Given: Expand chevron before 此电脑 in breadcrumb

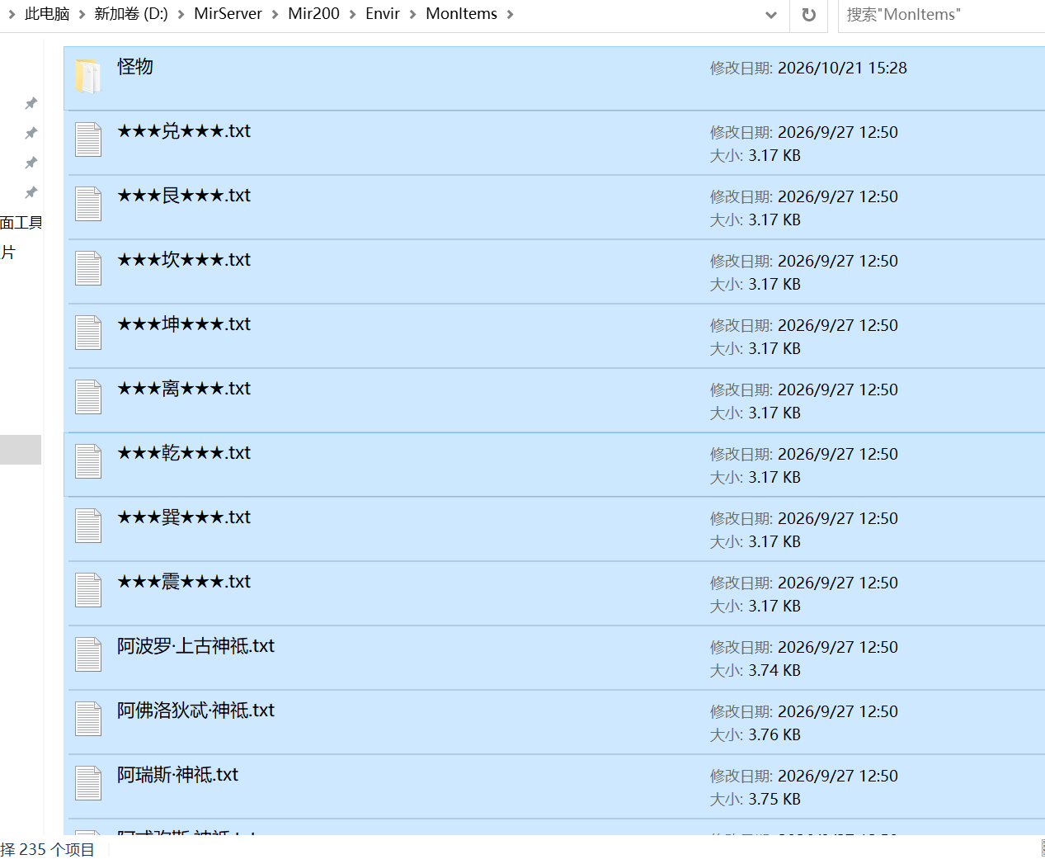Looking at the screenshot, I should click(12, 15).
